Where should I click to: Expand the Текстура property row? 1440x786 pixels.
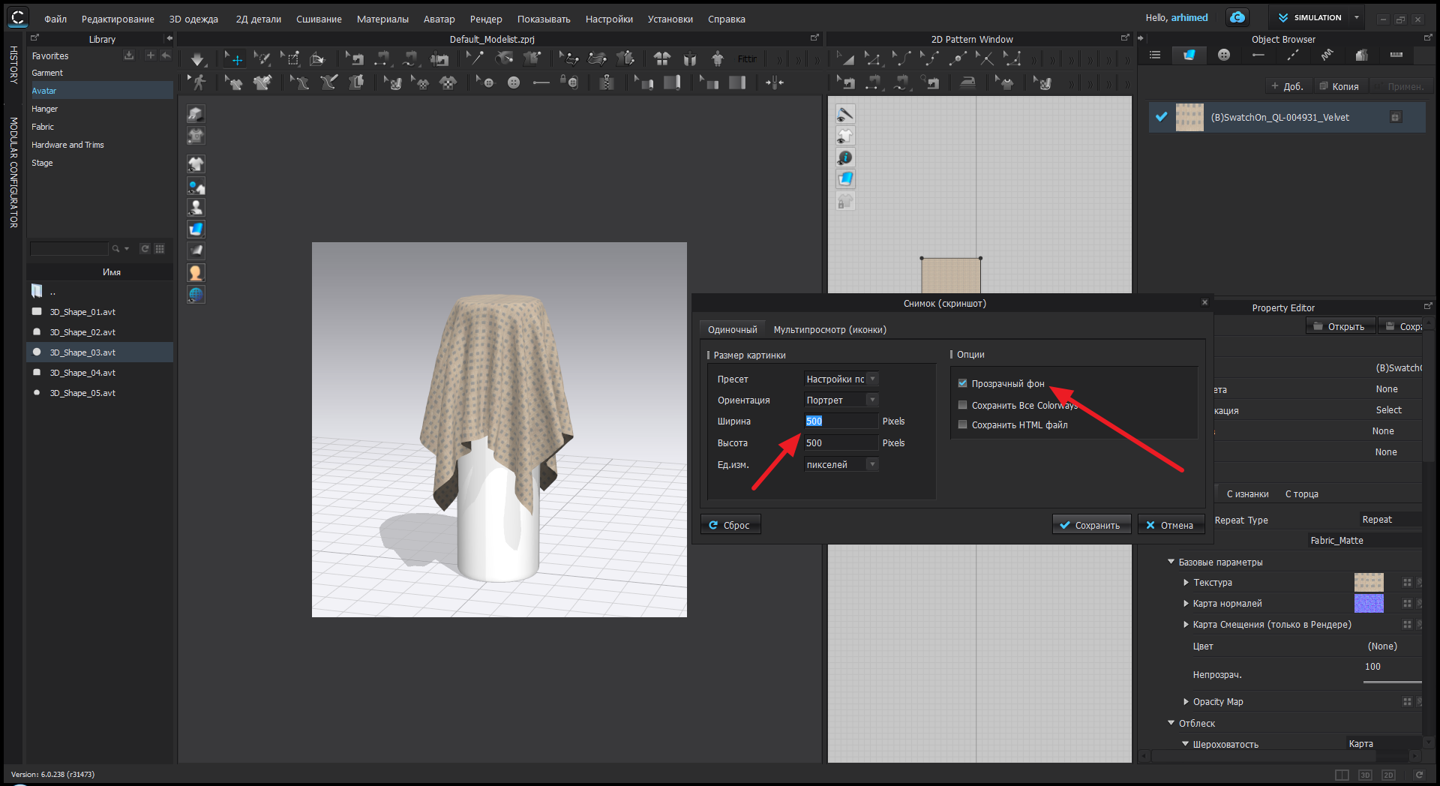point(1186,583)
